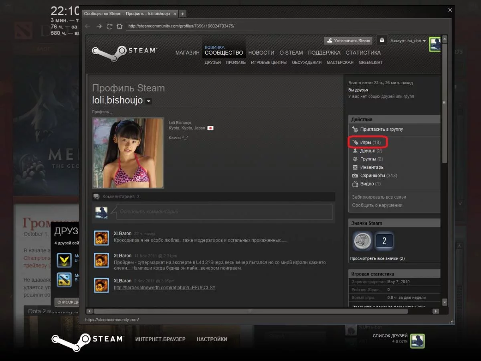Open the МАГАЗИН menu item
481x361 pixels.
pyautogui.click(x=187, y=53)
